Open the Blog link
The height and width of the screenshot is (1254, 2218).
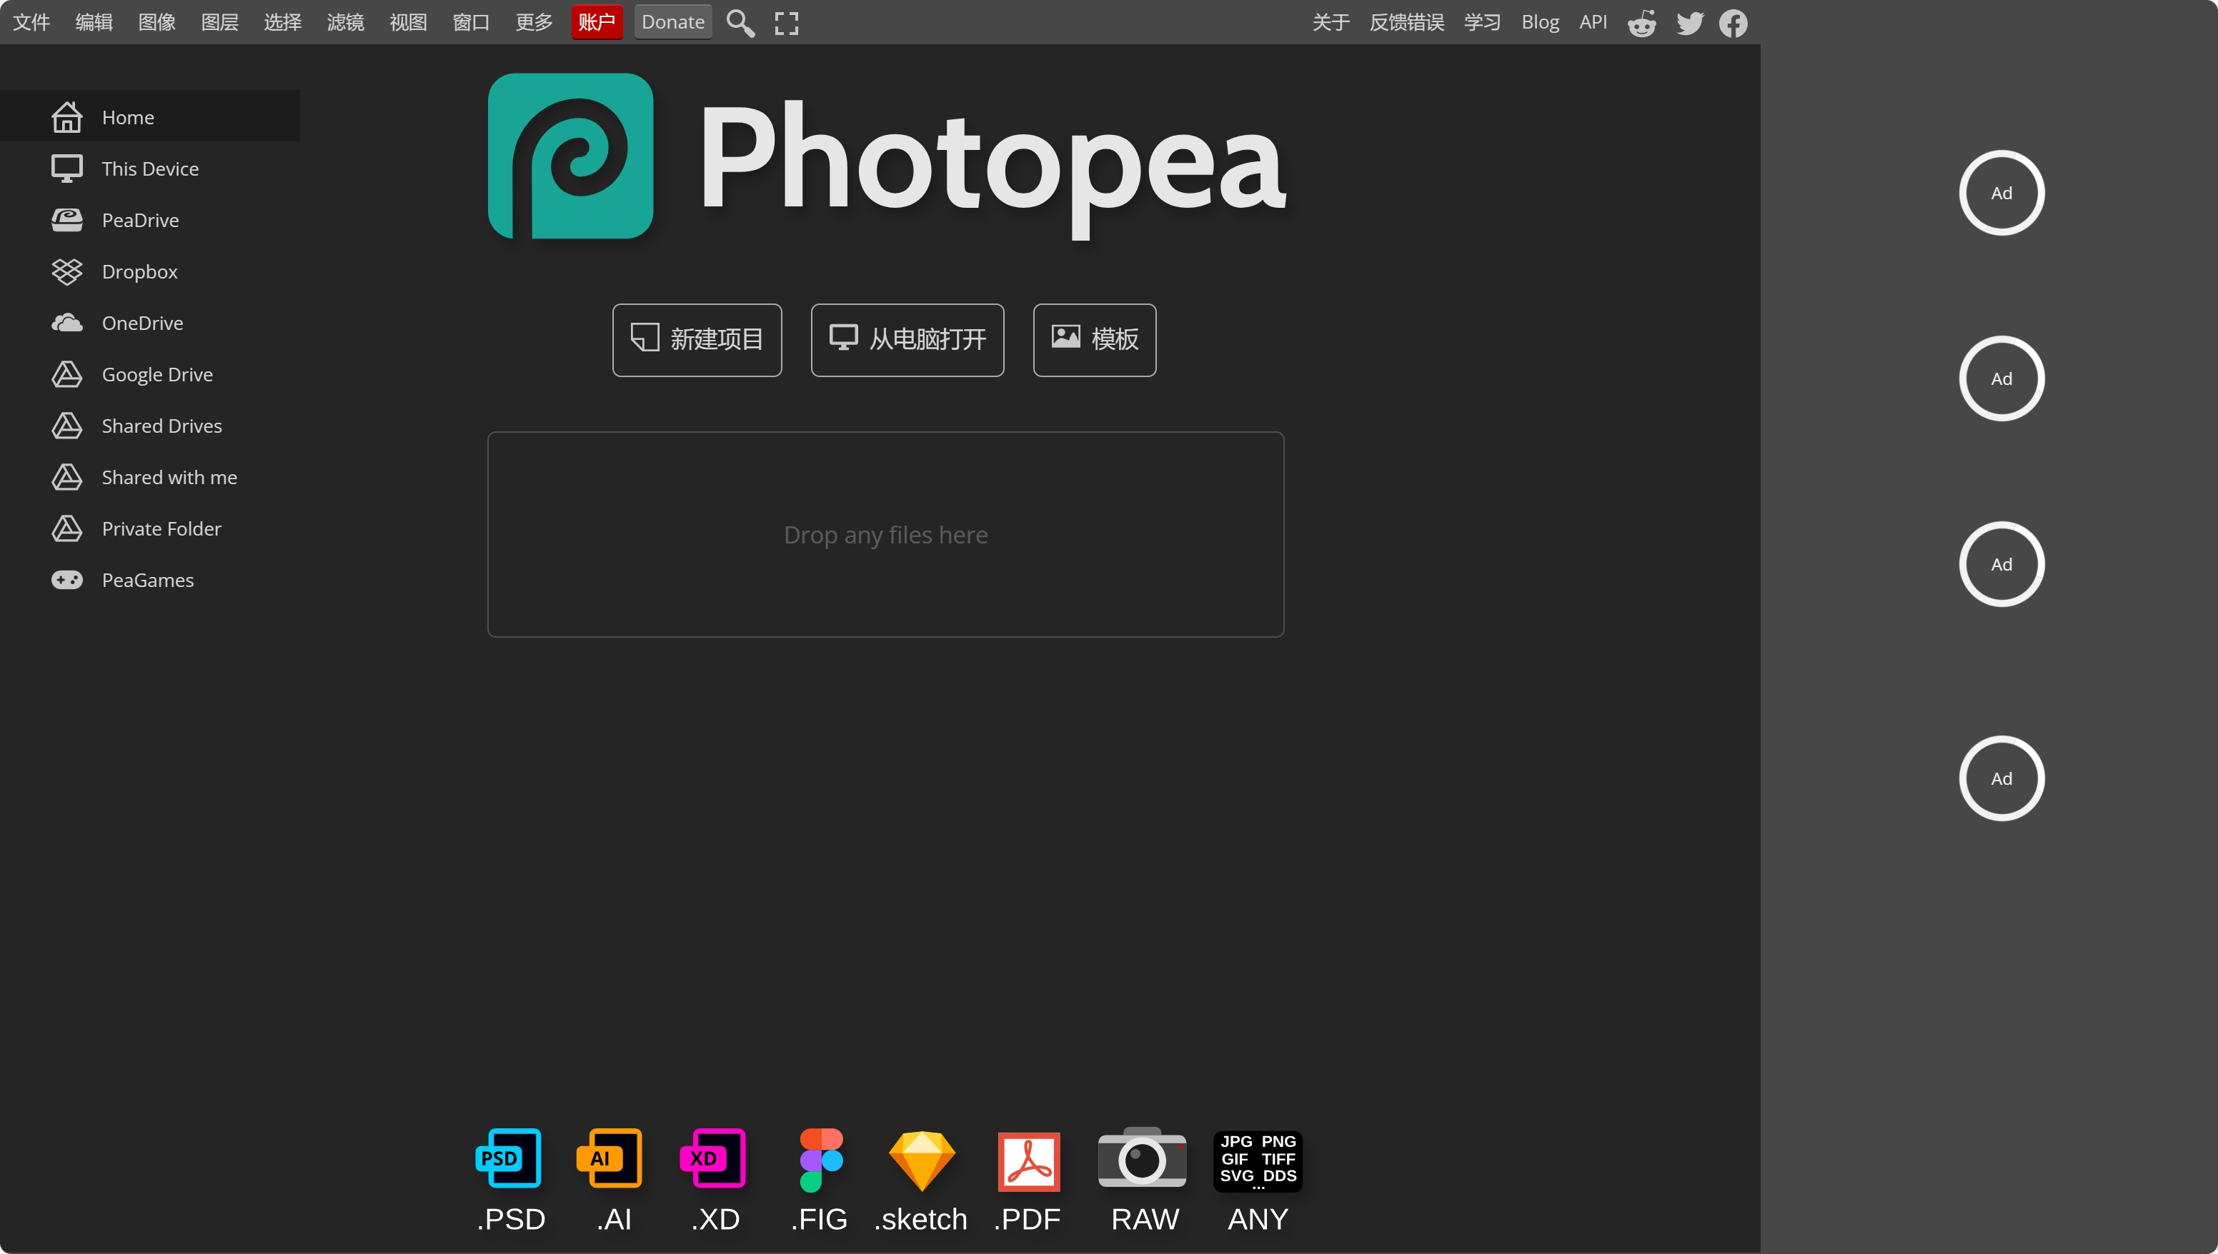point(1540,22)
